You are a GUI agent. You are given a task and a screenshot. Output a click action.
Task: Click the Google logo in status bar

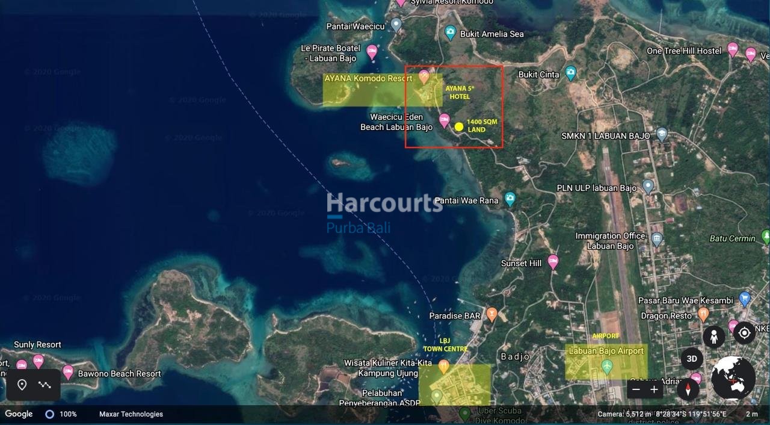[x=19, y=414]
